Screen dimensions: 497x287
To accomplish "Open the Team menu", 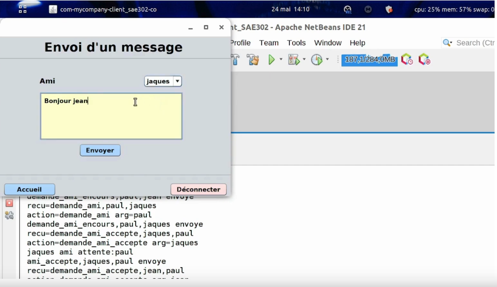I will point(269,43).
